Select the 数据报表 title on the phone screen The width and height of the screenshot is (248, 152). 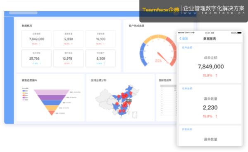click(210, 39)
